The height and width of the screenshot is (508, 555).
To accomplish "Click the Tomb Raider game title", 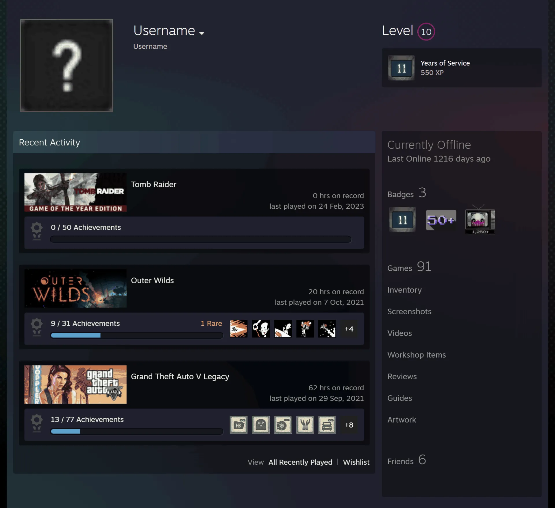I will (153, 184).
